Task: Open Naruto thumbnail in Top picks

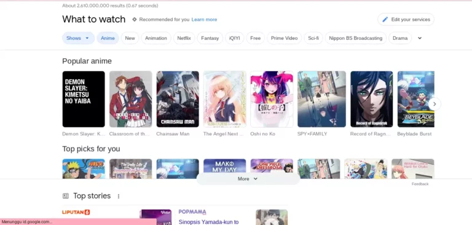Action: (x=84, y=168)
